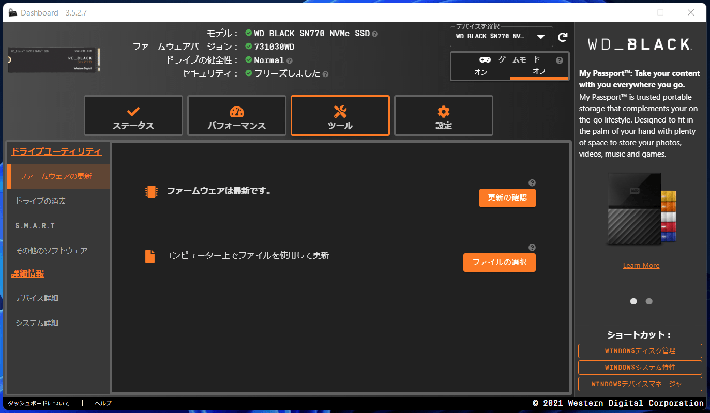This screenshot has height=413, width=710.
Task: Minimize the Dashboard window
Action: (630, 12)
